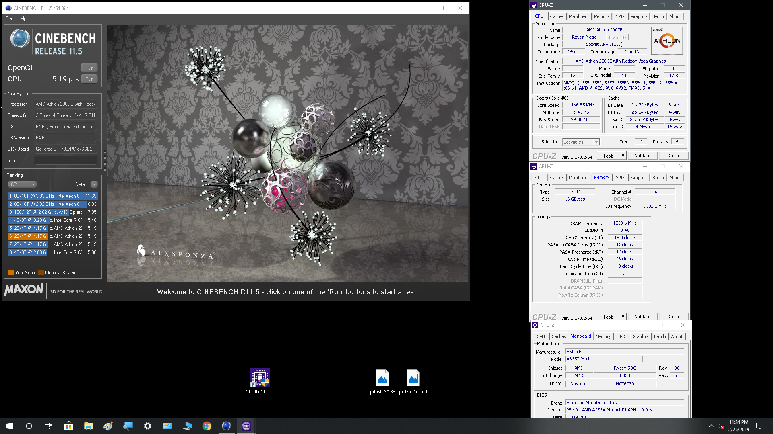Screen dimensions: 773x434
Task: Open window-tile app icon beside settings gear
Action: click(x=167, y=426)
